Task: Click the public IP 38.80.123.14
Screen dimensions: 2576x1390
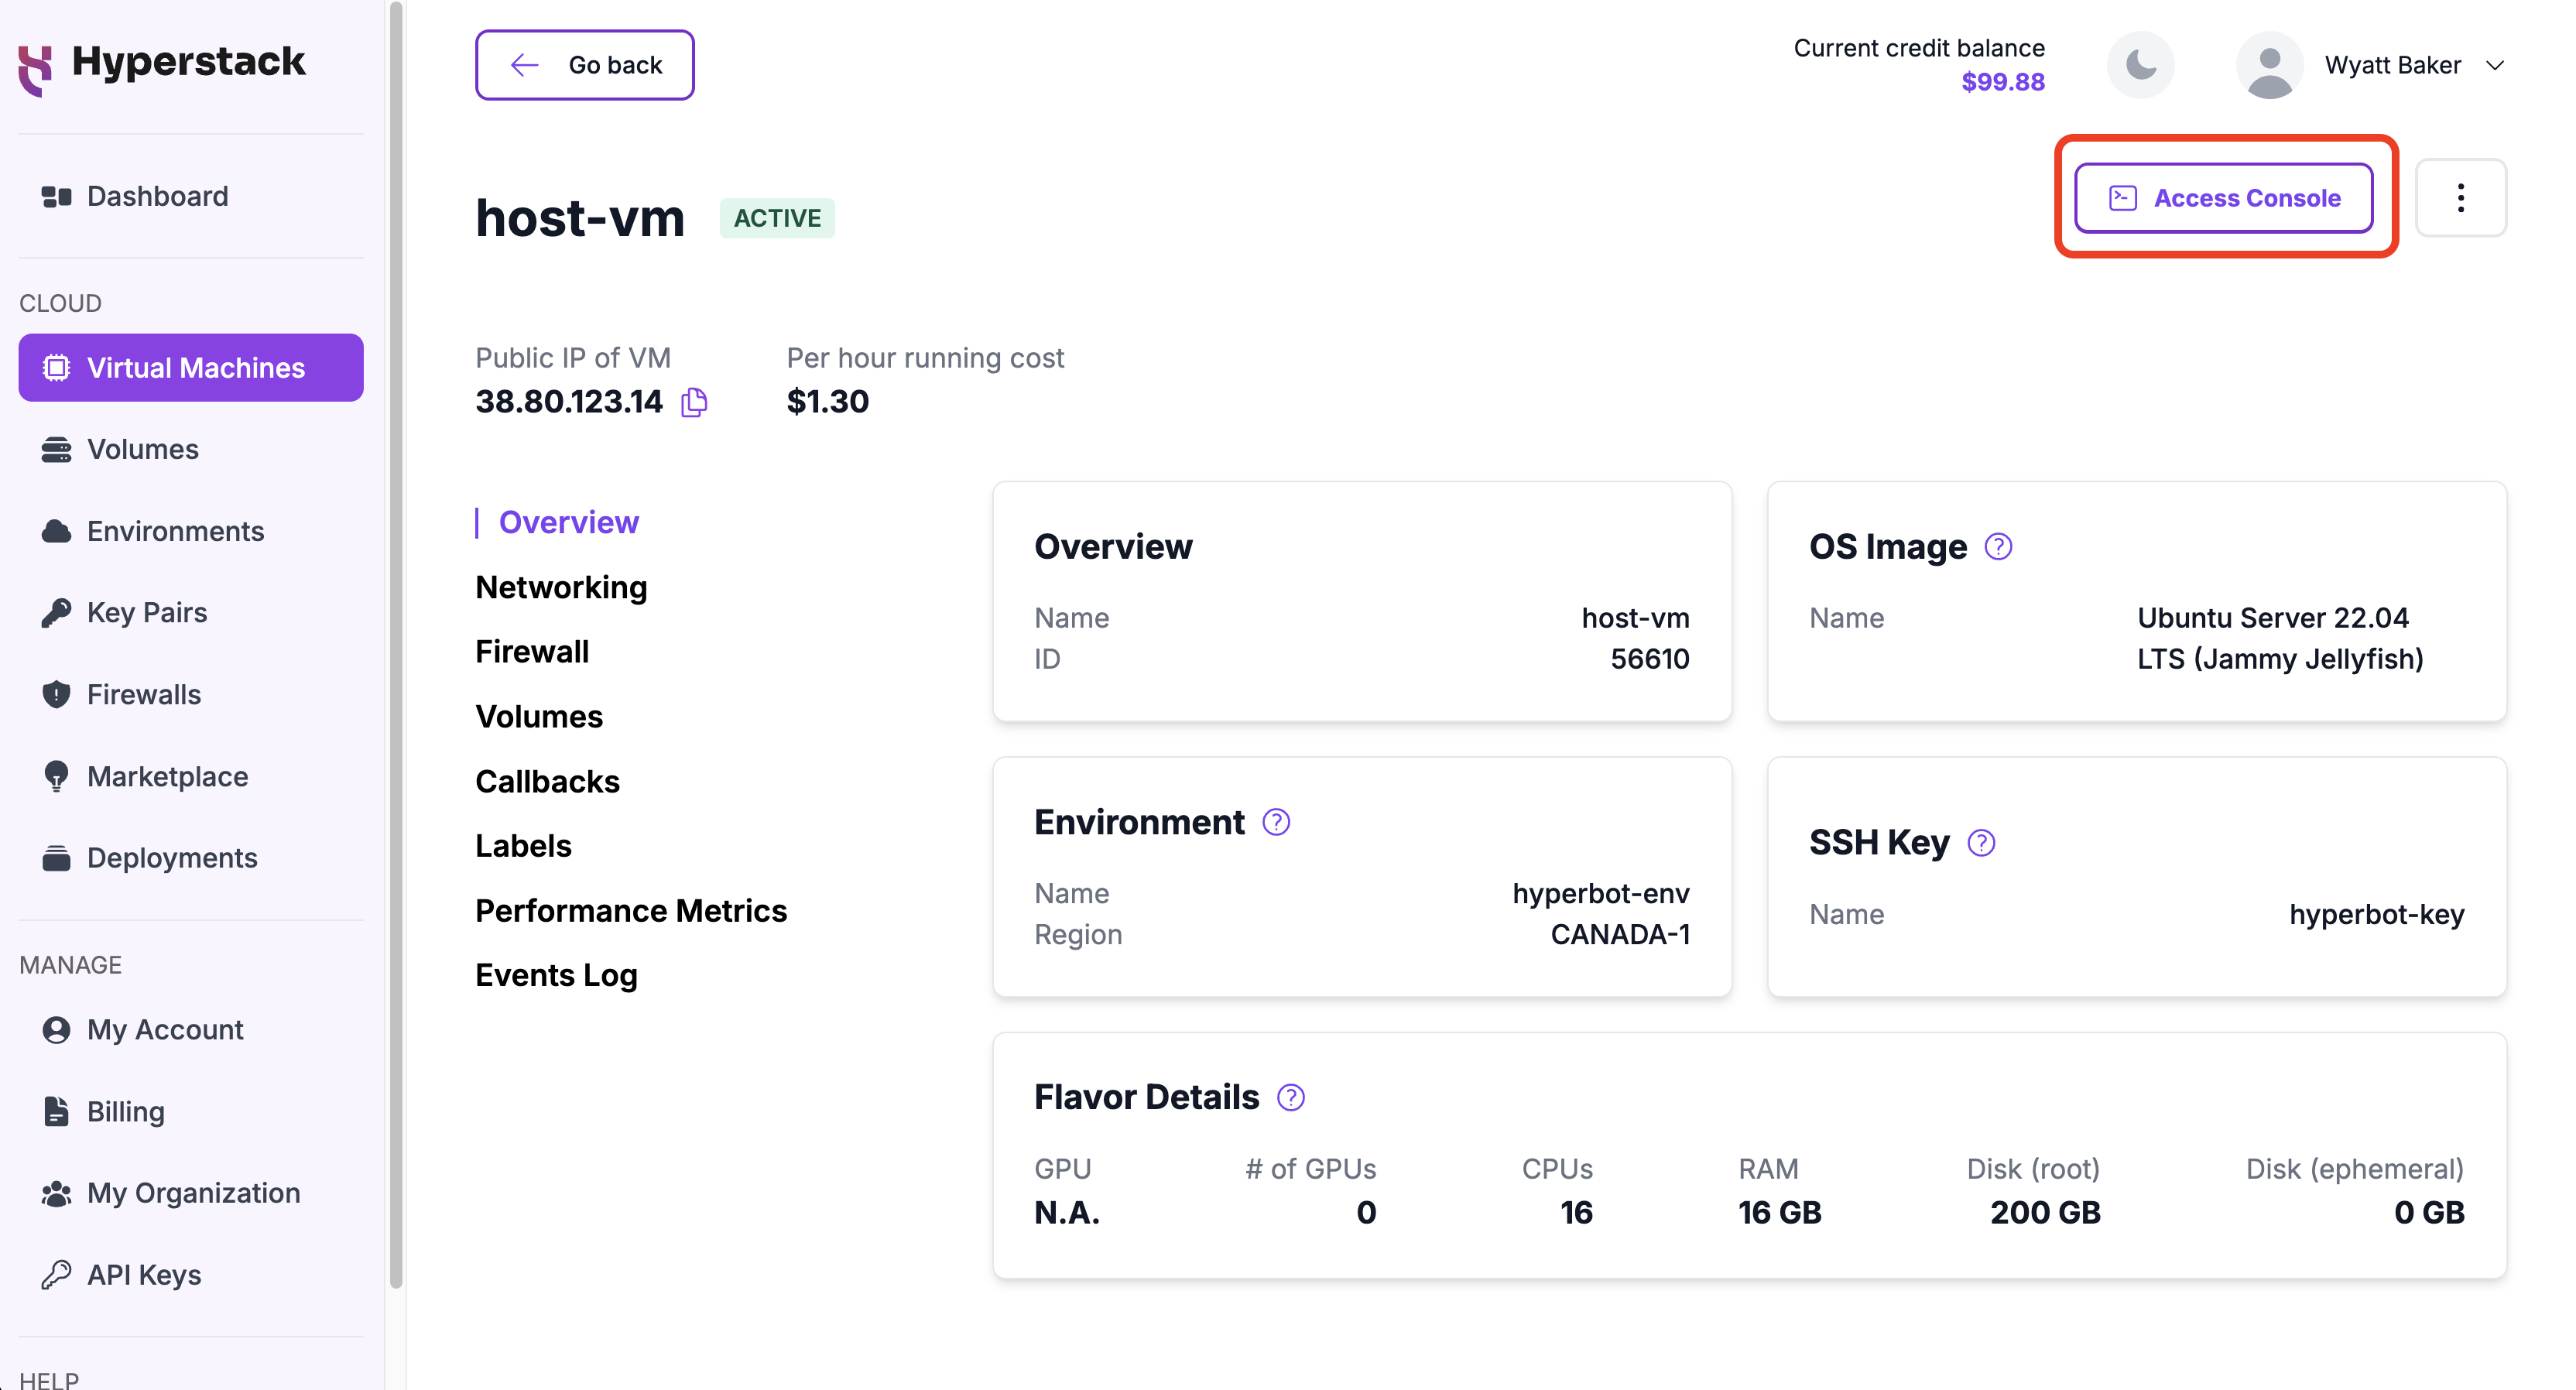Action: [x=569, y=402]
